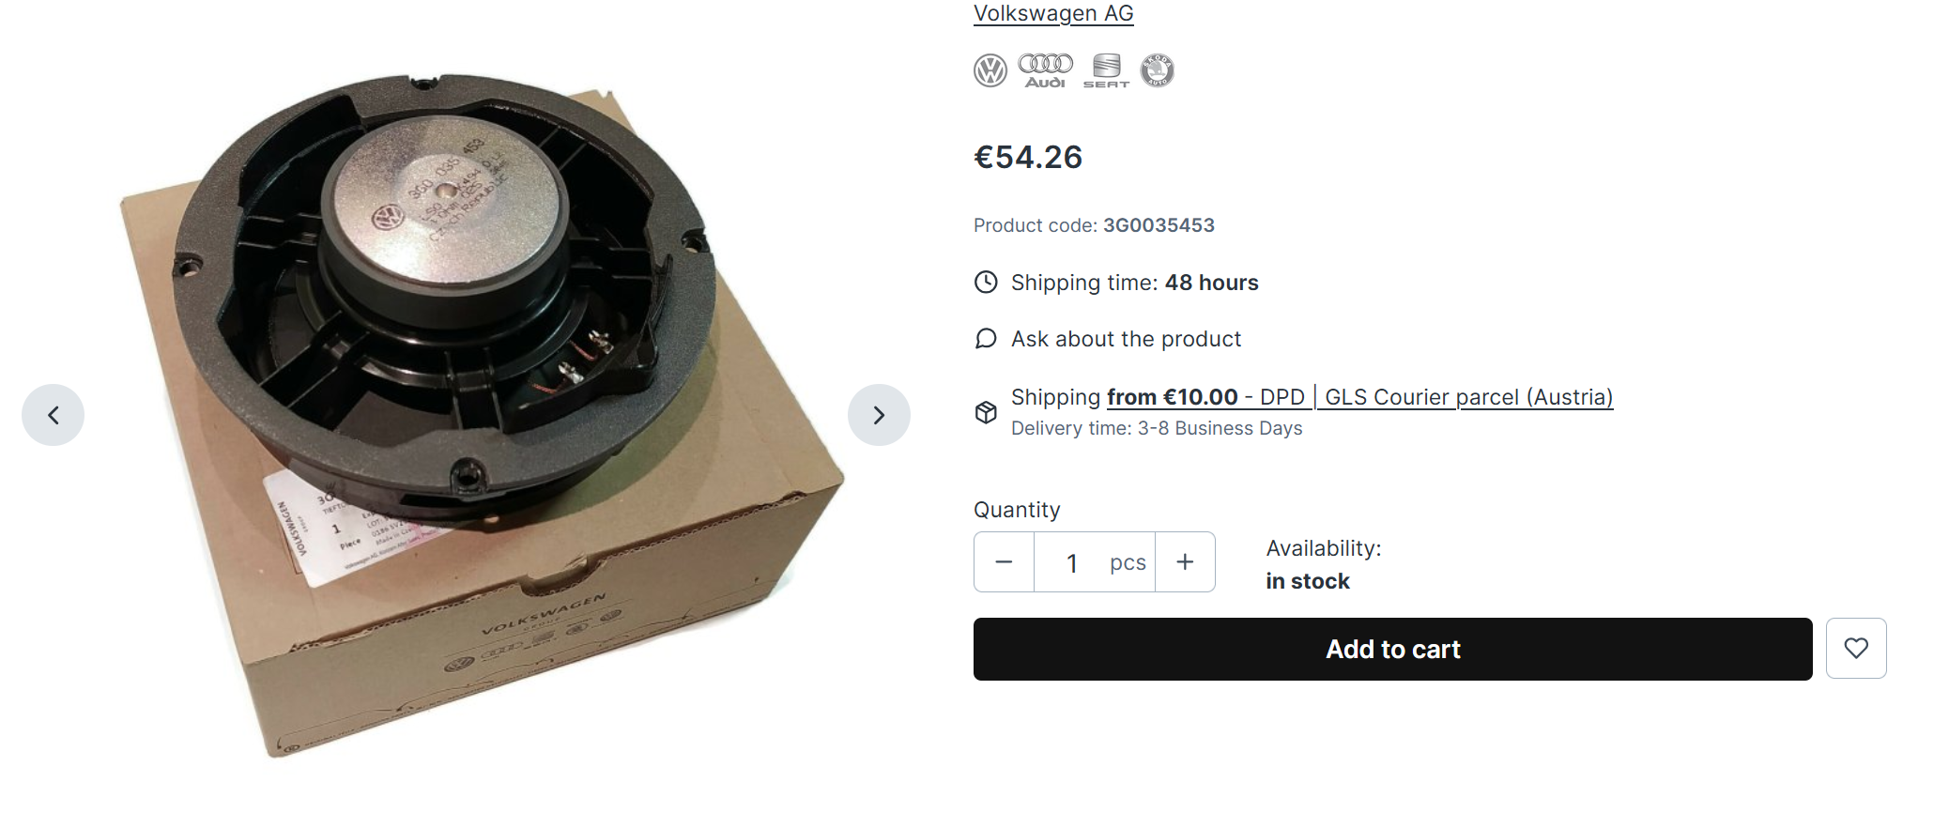This screenshot has height=813, width=1949.
Task: Click the Volkswagen brand logo icon
Action: 990,70
